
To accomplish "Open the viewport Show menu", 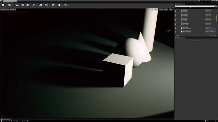I will click(x=15, y=9).
